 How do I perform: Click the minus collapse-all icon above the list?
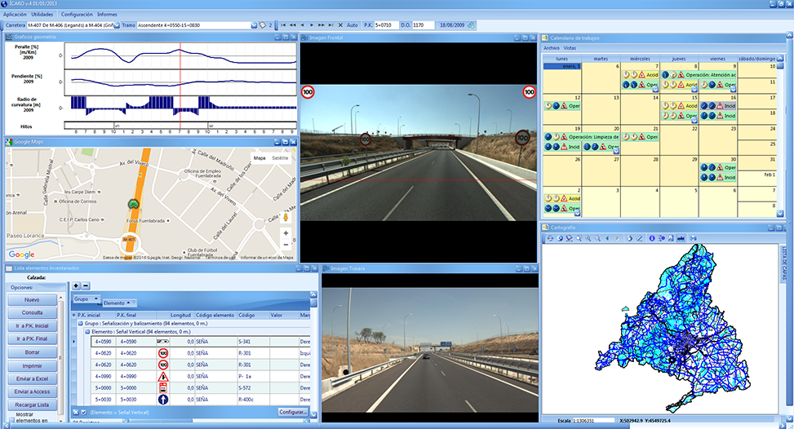click(86, 285)
